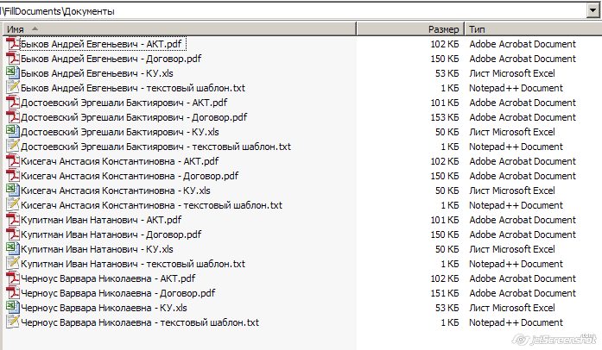Open the address bar dropdown arrow

[x=592, y=11]
